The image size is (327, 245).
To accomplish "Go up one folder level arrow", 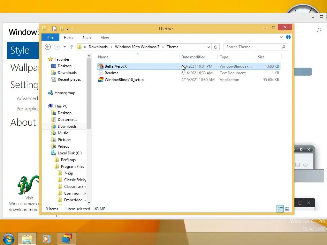I will click(72, 47).
